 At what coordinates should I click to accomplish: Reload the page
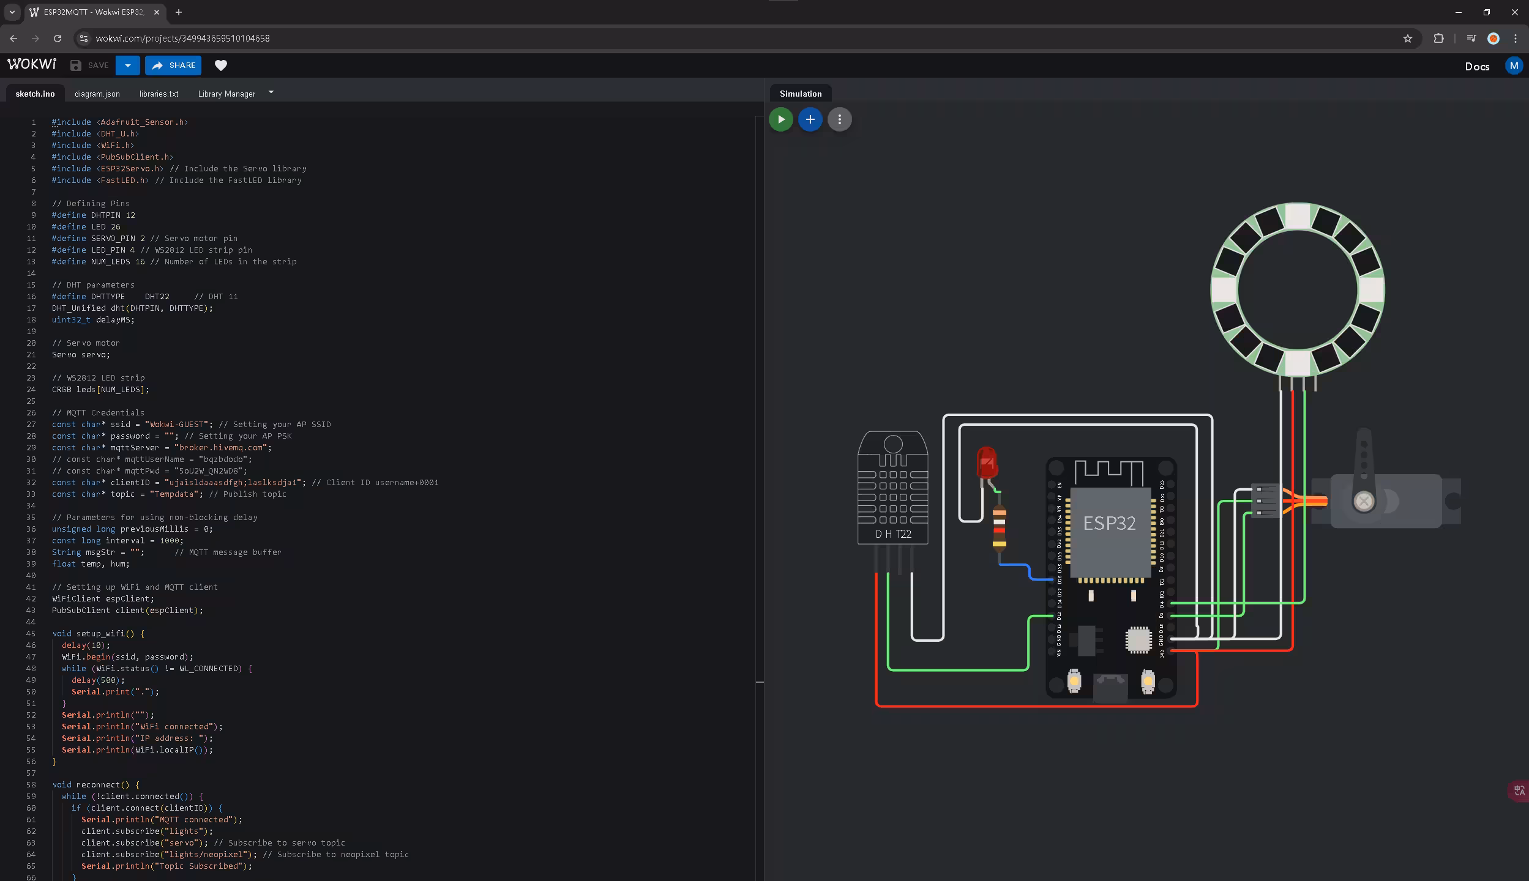pos(58,39)
